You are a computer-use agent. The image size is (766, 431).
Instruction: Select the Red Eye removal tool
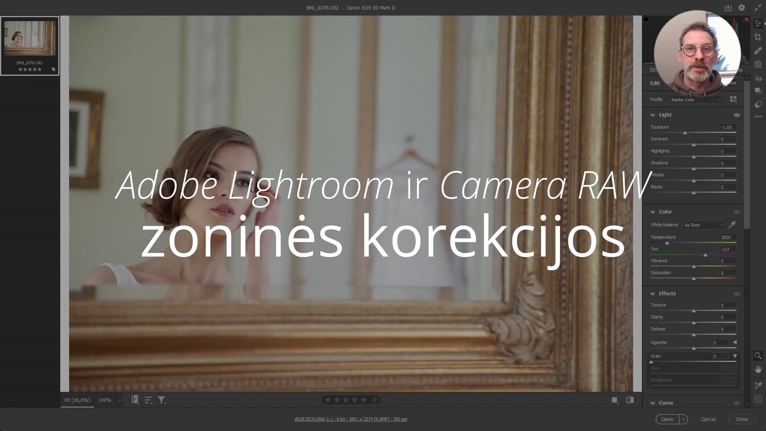coord(758,79)
